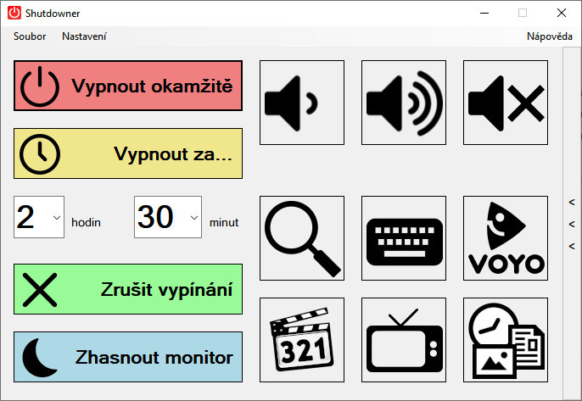Click the hodin label

(87, 223)
